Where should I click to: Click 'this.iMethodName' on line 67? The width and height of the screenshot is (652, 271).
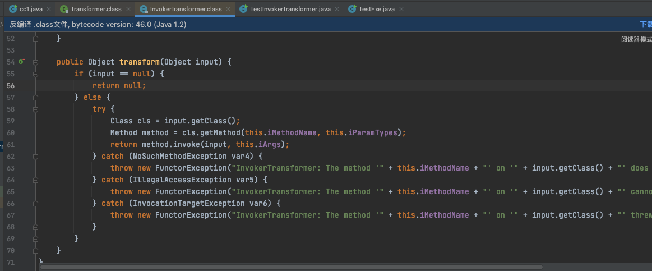434,215
